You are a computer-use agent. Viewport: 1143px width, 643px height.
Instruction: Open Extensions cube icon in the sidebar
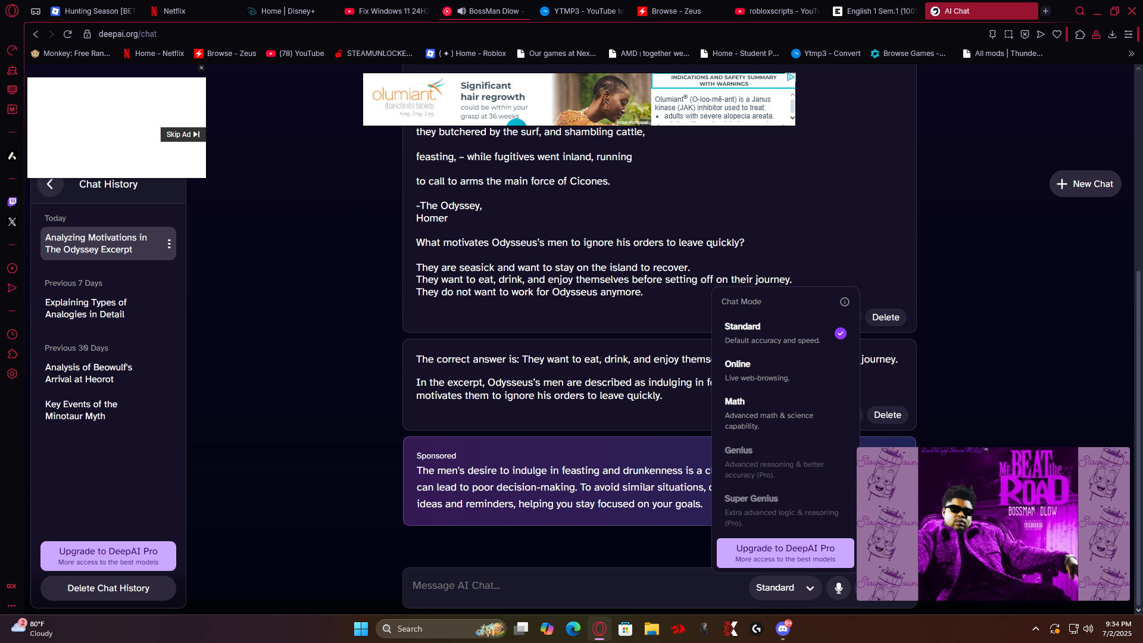(x=12, y=354)
